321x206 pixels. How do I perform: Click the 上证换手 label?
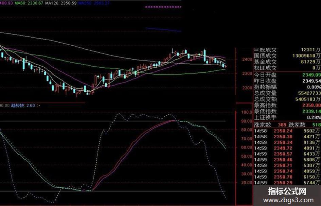pos(265,117)
